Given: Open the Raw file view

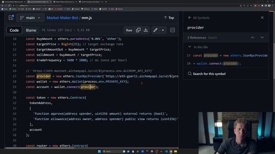Looking at the screenshot, I should click(129, 30).
